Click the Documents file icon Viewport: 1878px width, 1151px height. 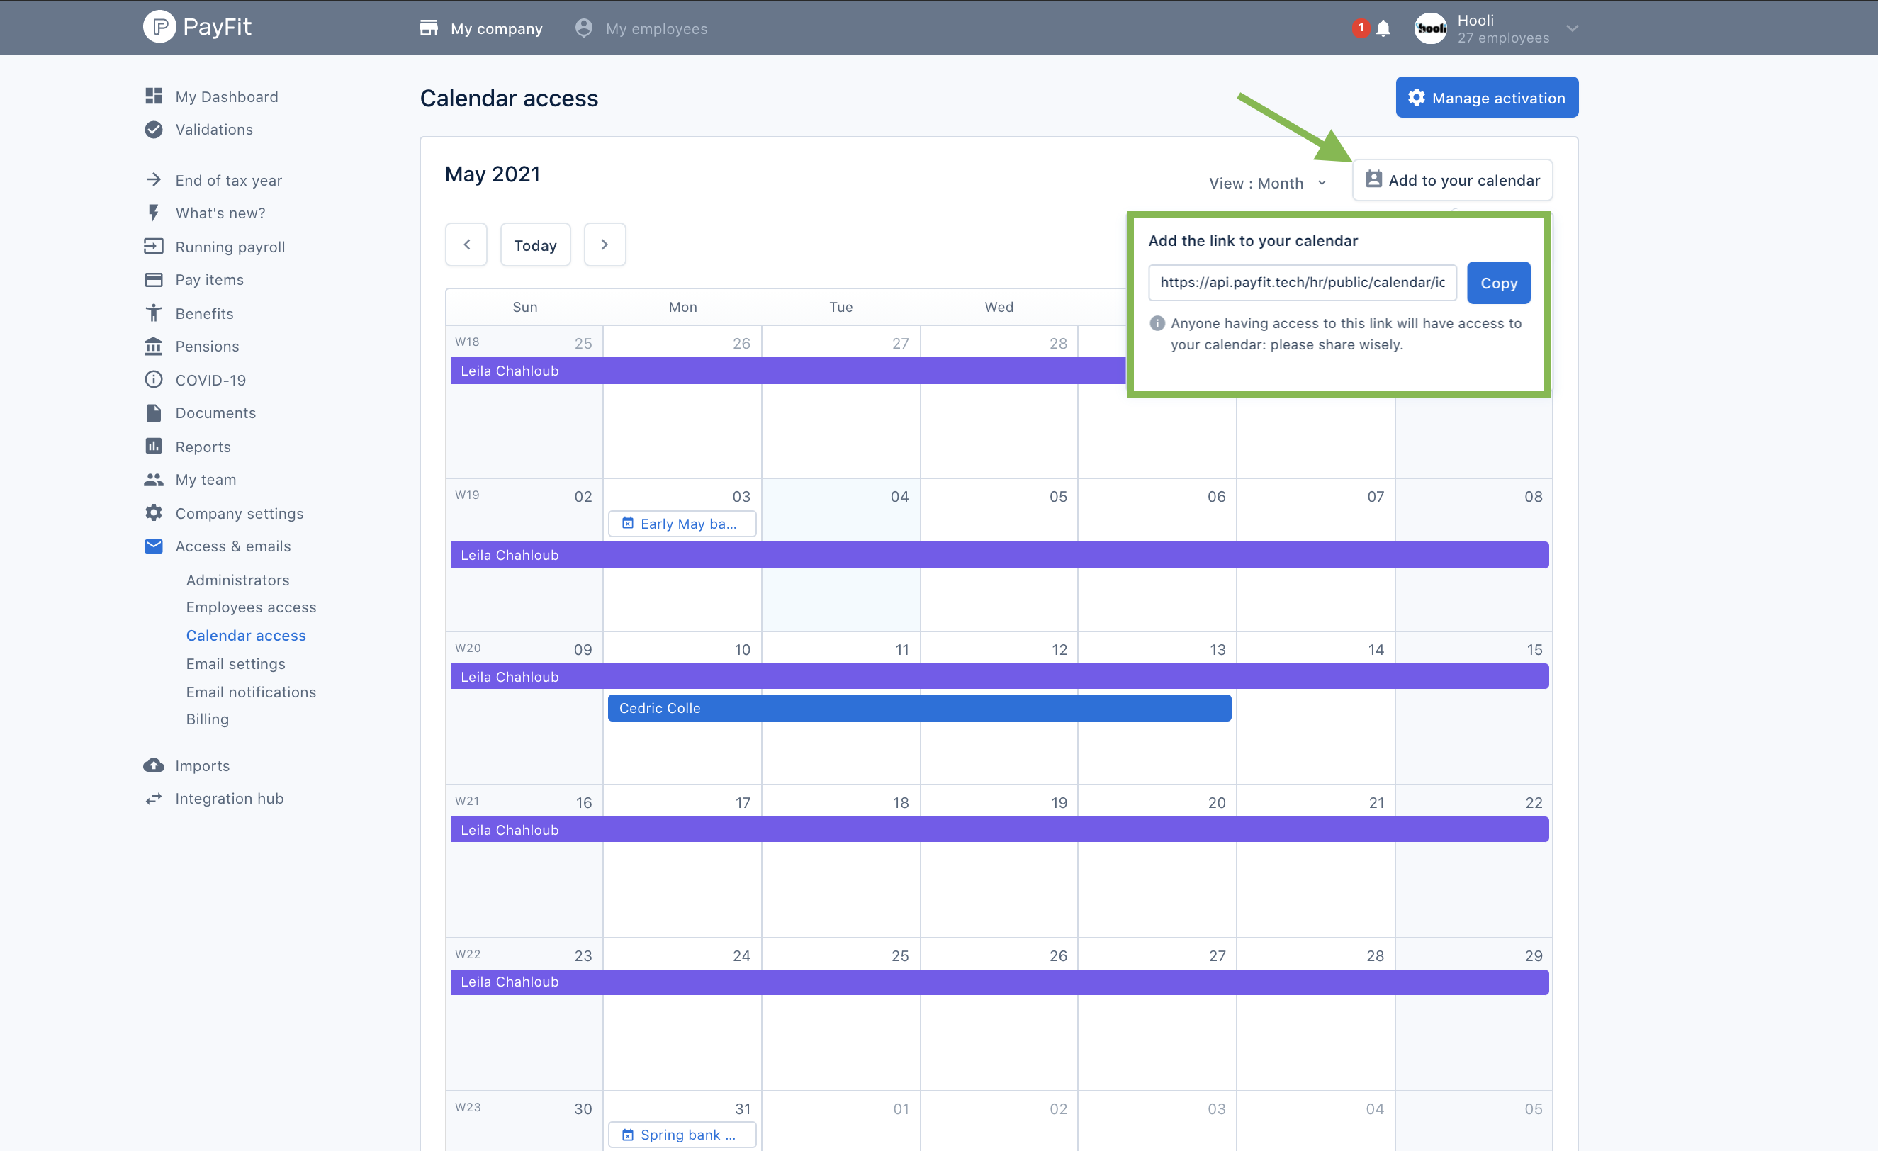point(153,412)
